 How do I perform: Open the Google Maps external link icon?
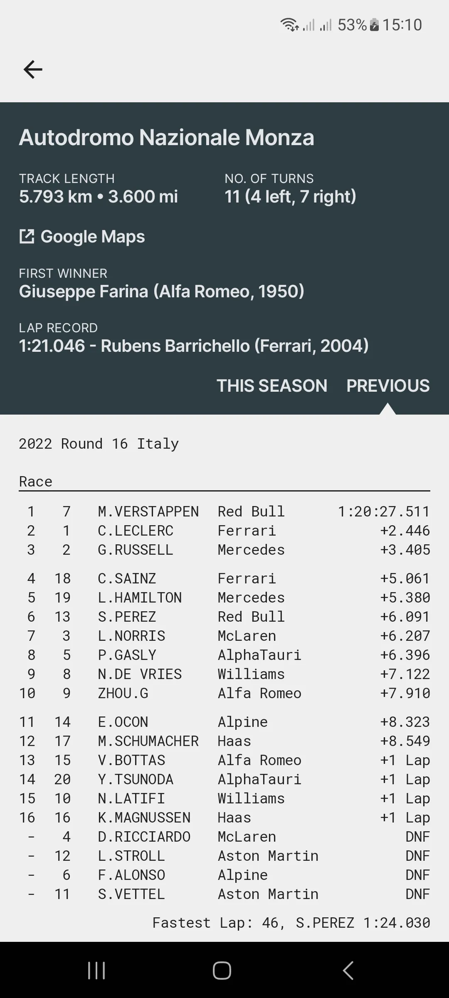[x=27, y=237]
